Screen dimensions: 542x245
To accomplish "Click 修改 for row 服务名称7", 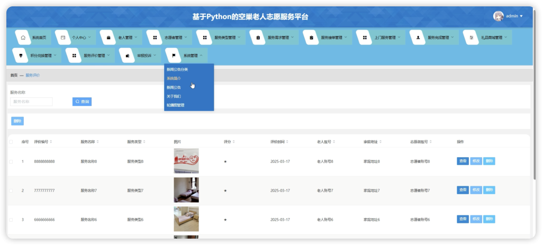I will 476,190.
